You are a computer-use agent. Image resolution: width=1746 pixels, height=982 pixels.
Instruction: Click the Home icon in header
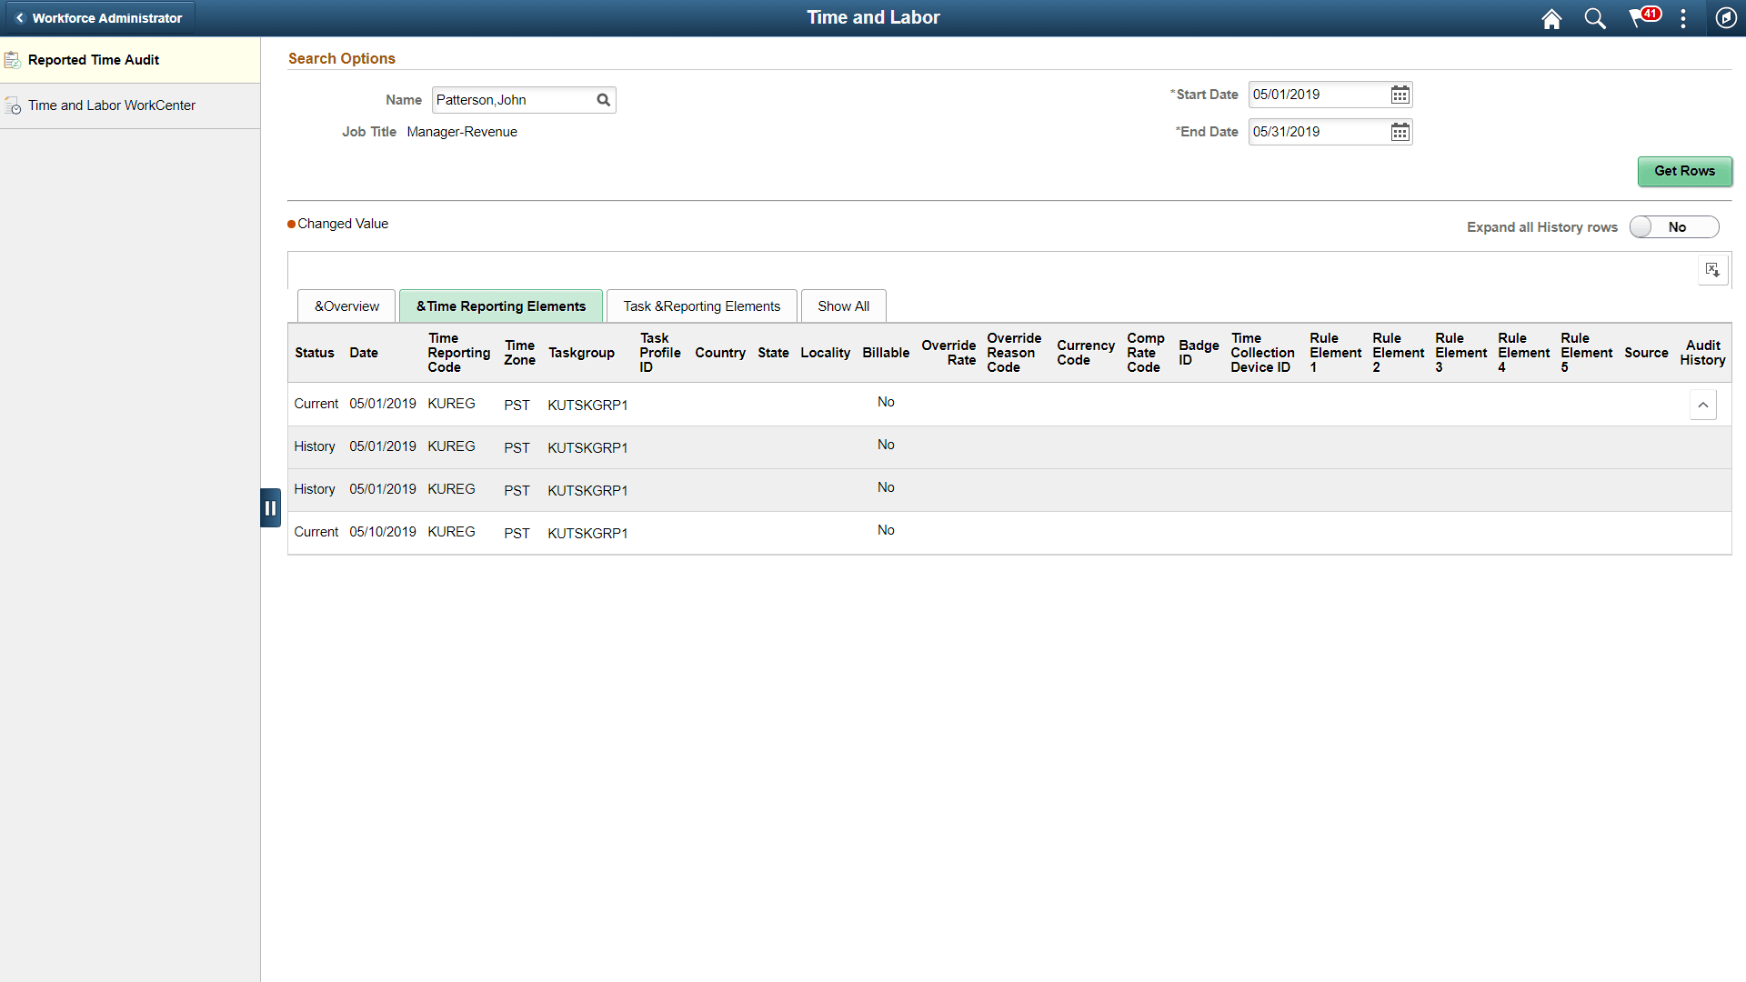point(1551,18)
